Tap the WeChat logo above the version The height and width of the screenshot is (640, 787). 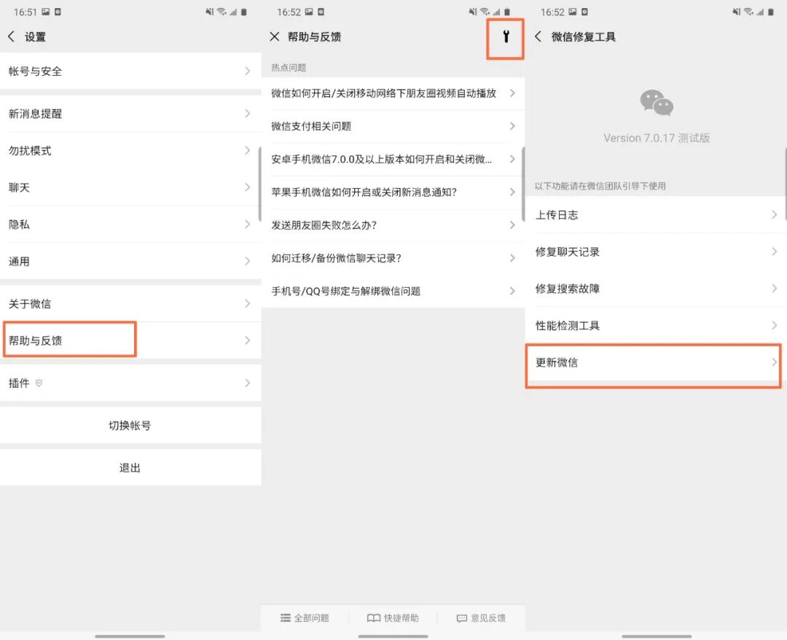[x=657, y=102]
